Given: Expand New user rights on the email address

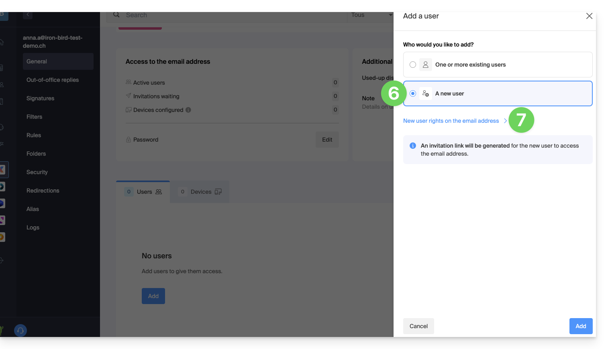Looking at the screenshot, I should 455,121.
